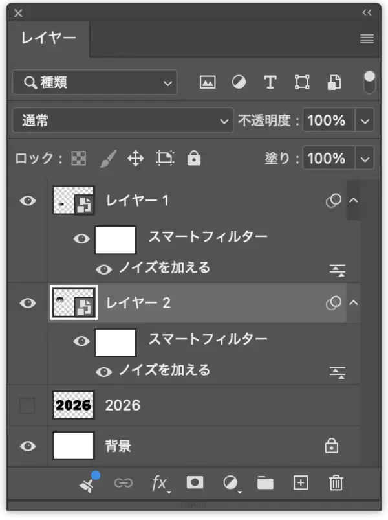Click the 背景 layer lock icon
Screen dimensions: 388x520
coord(331,446)
